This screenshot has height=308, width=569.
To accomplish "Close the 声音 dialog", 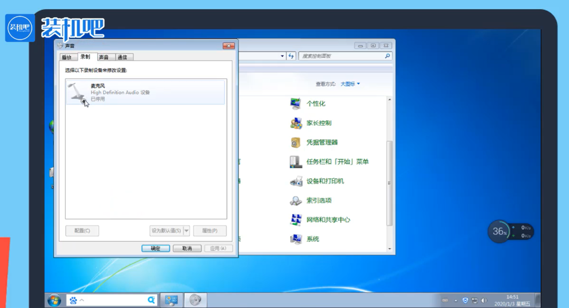I will [x=228, y=46].
